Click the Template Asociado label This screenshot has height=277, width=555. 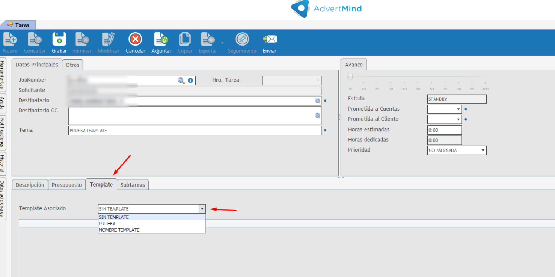42,208
